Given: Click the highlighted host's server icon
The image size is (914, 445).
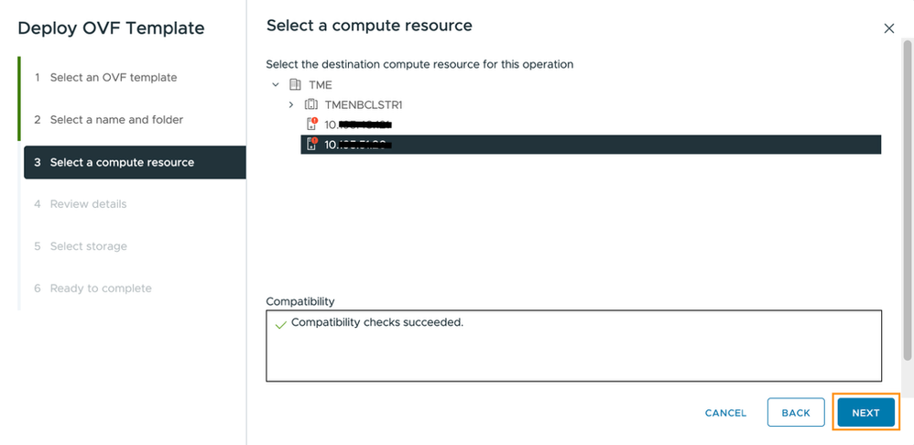Looking at the screenshot, I should [310, 145].
